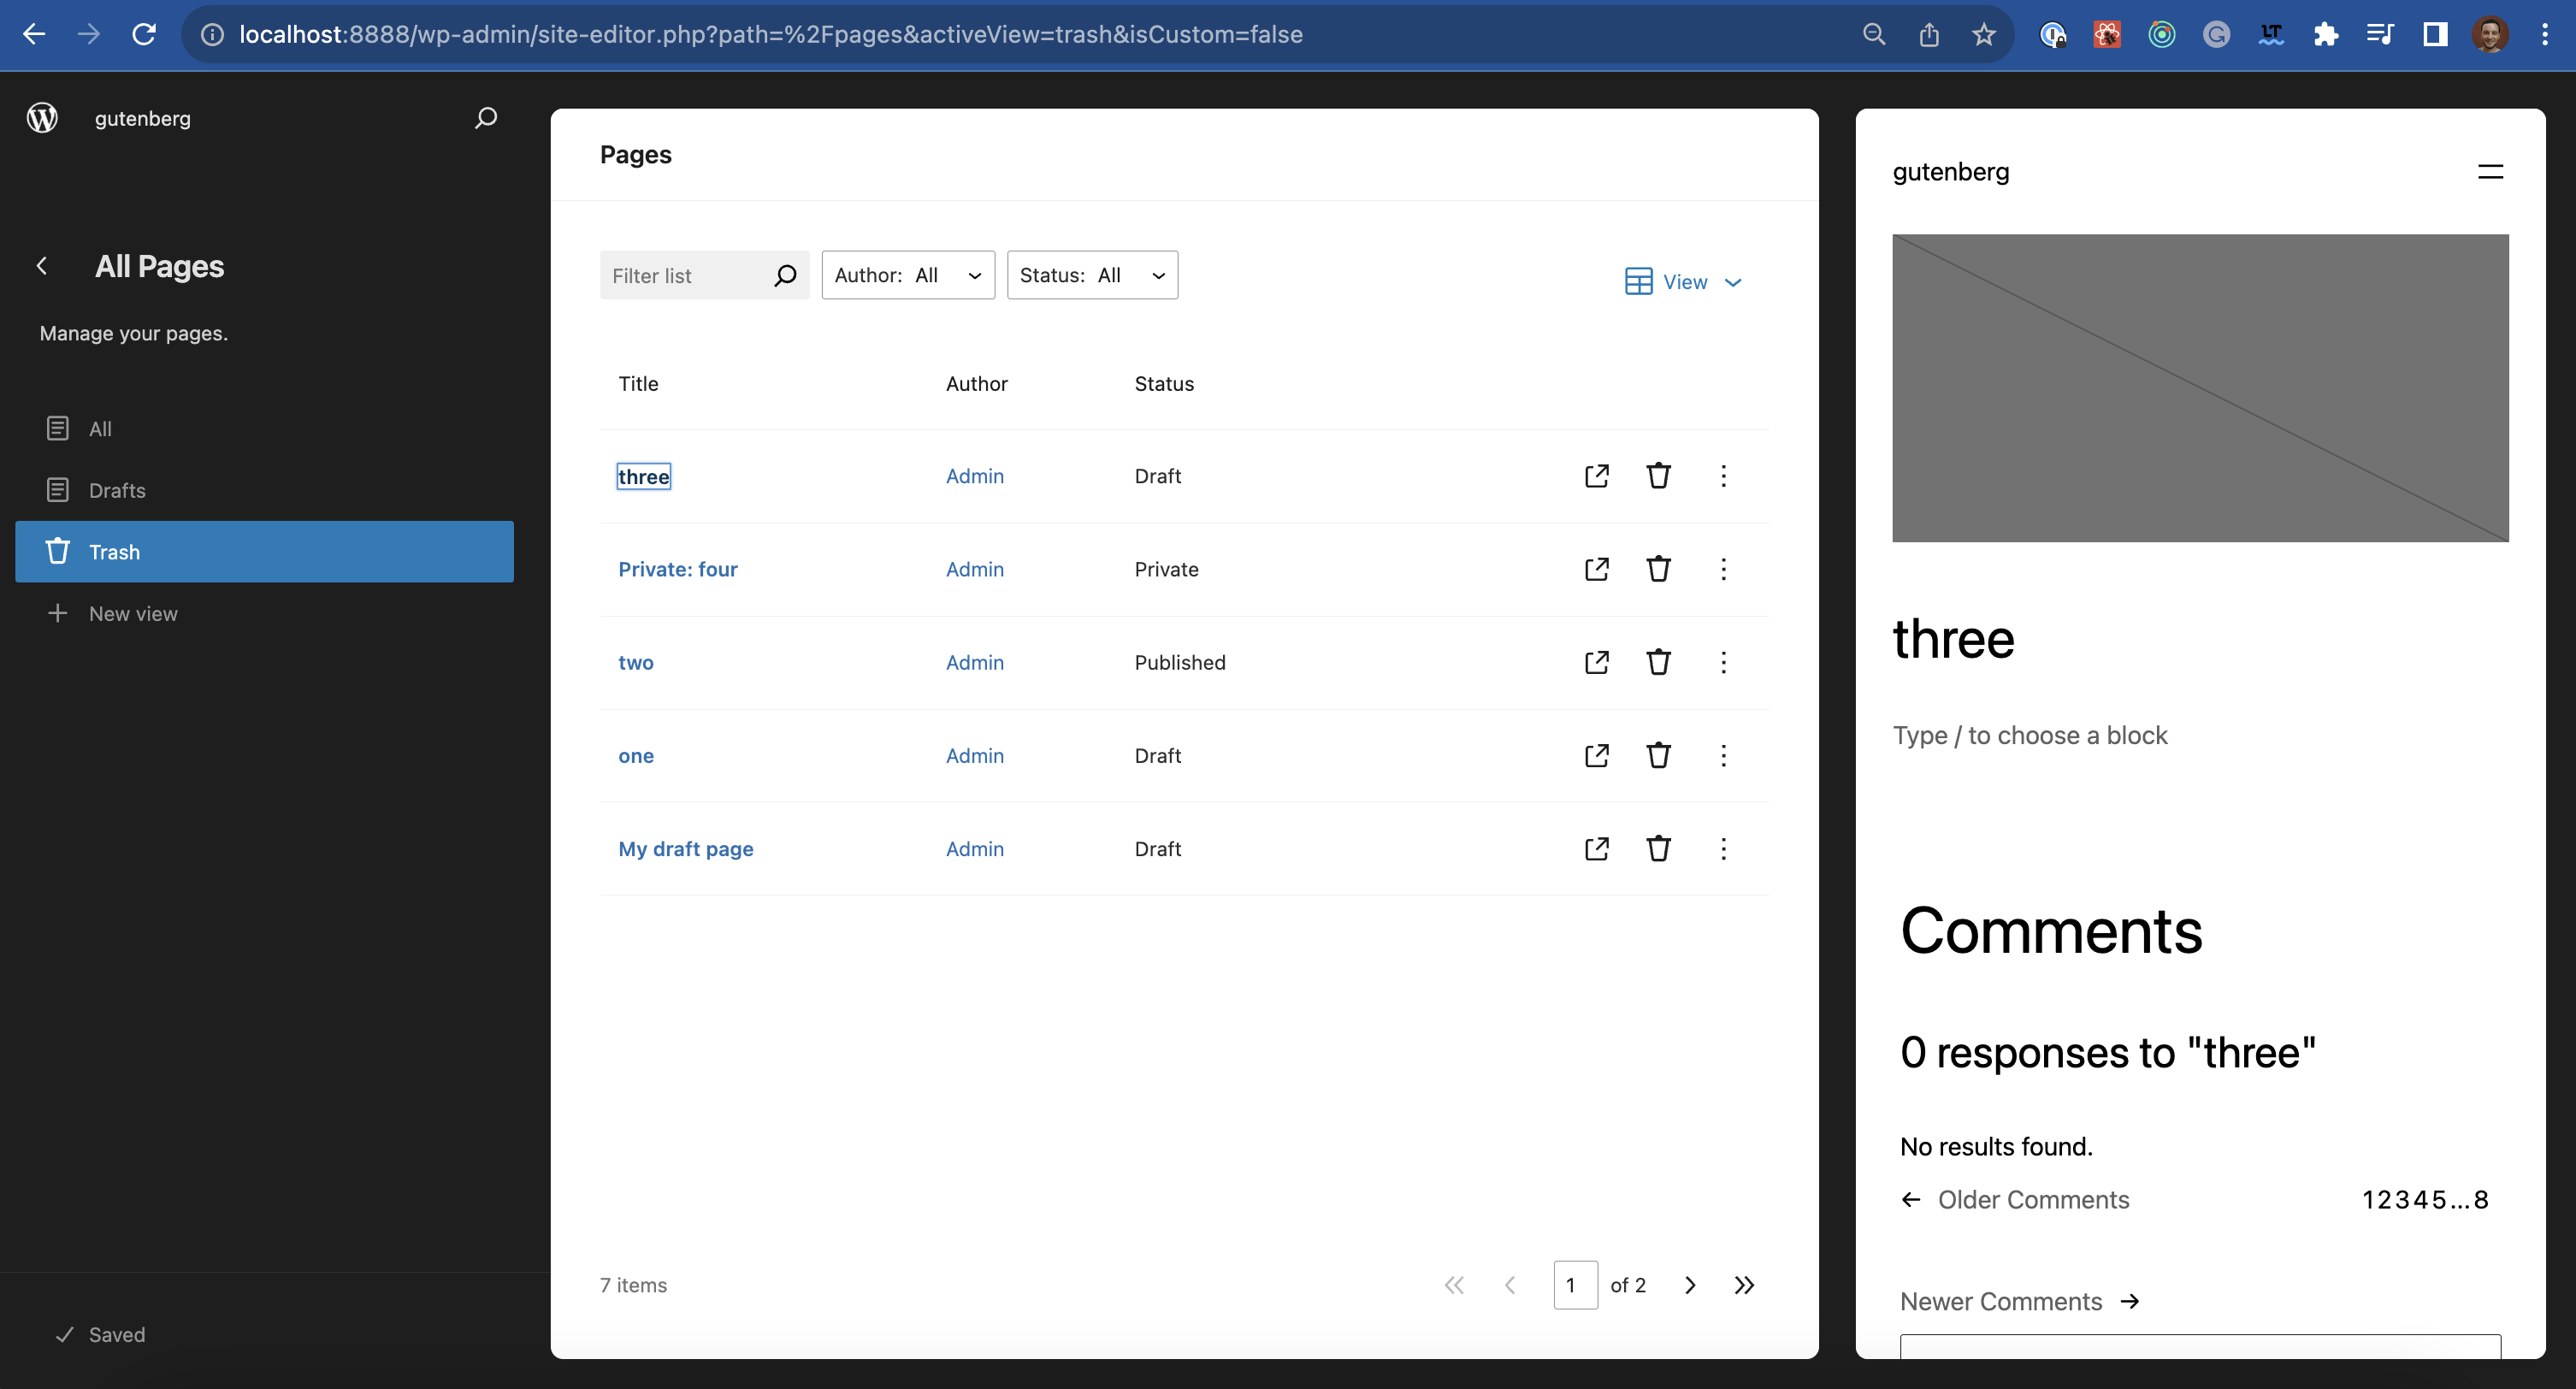Open the Drafts view
The image size is (2576, 1389).
(117, 490)
